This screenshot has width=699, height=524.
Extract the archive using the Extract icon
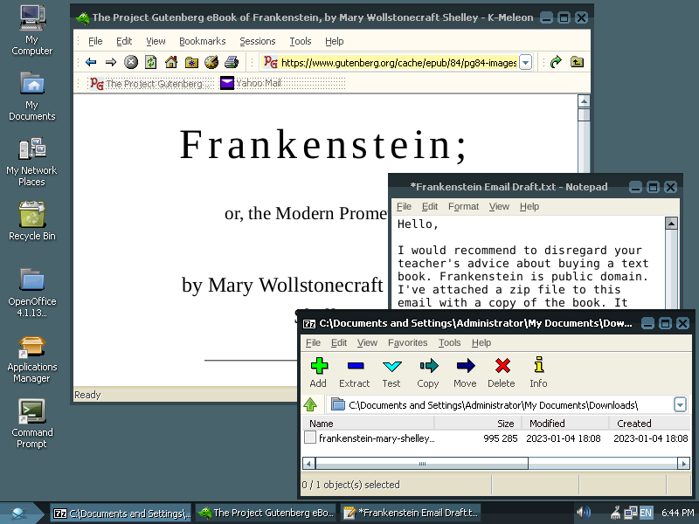point(355,372)
